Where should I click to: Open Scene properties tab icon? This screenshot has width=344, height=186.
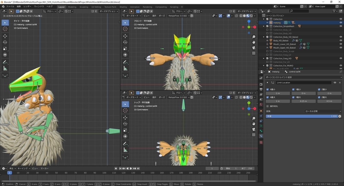(261, 100)
